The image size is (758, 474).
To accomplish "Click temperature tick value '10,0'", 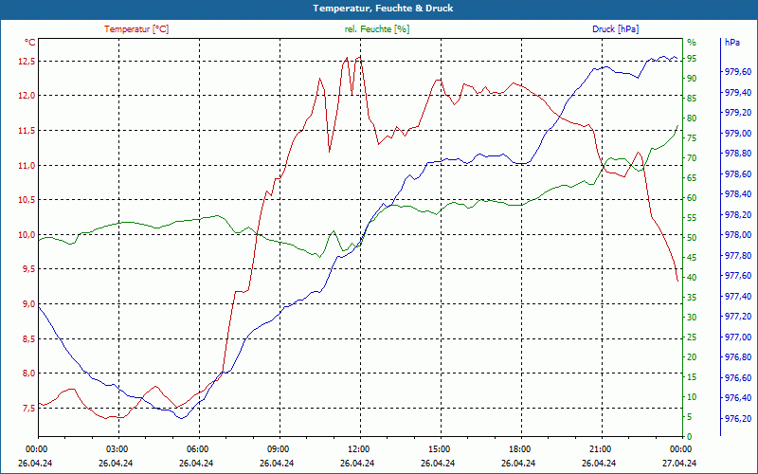I will pos(27,234).
